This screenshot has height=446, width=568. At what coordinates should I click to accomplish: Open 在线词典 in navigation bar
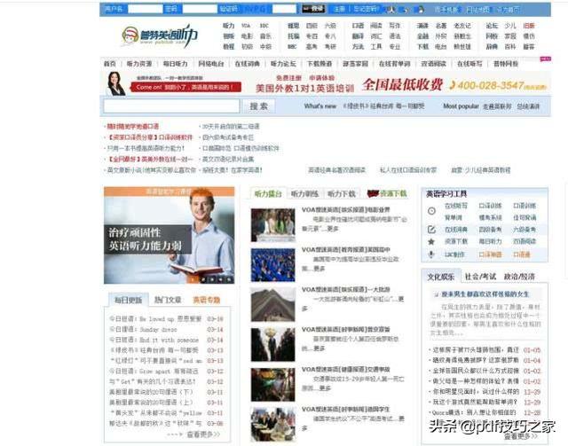pos(247,64)
